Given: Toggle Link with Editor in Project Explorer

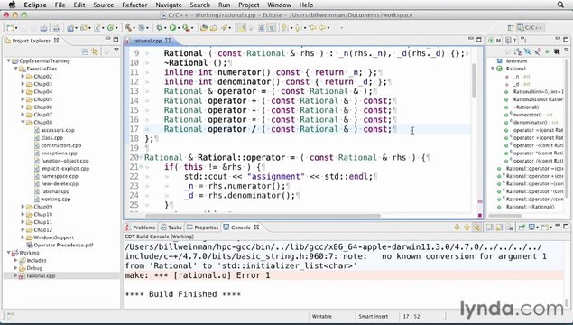Looking at the screenshot, I should click(95, 51).
